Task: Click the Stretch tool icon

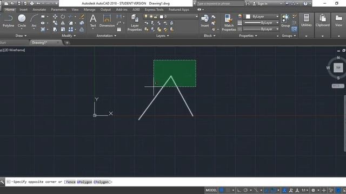Action: (55, 29)
